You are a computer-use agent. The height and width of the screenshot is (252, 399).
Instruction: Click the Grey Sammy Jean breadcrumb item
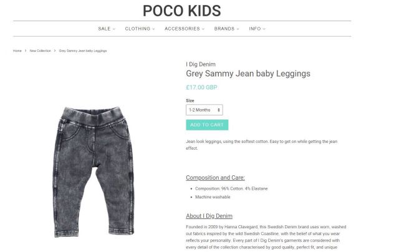pyautogui.click(x=83, y=51)
